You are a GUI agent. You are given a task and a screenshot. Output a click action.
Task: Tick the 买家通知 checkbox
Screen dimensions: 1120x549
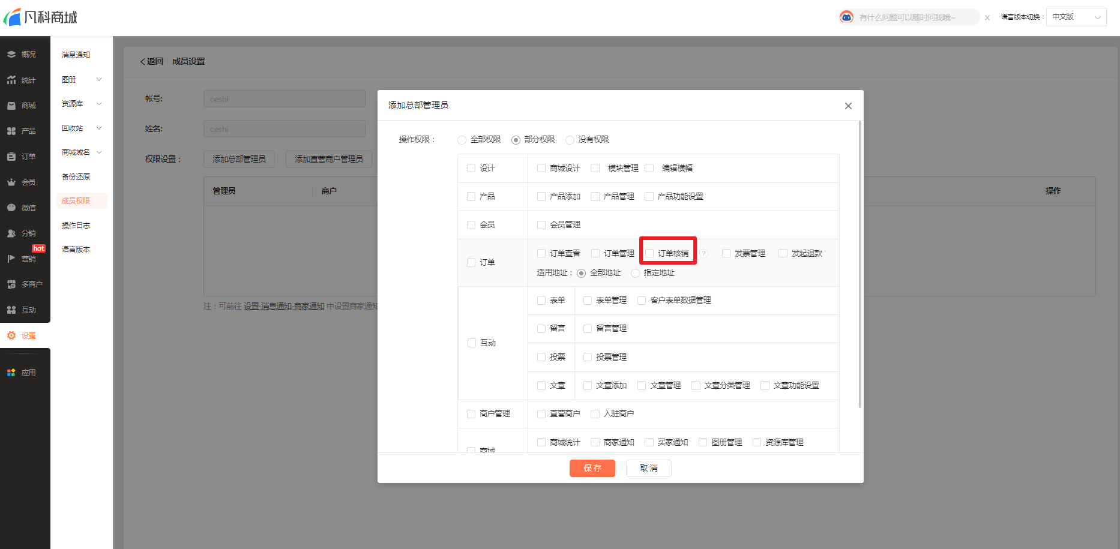tap(649, 443)
